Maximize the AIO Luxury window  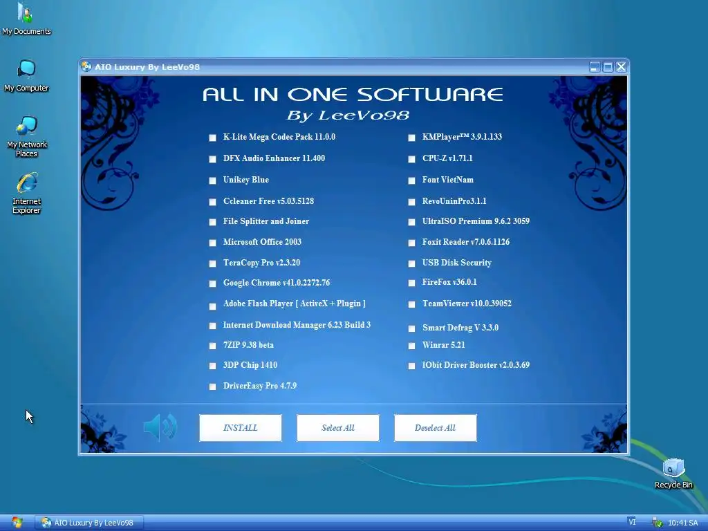[608, 67]
